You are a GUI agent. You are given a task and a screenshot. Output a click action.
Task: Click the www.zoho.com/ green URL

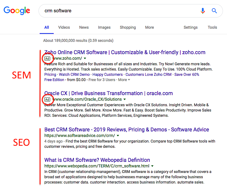tap(67, 58)
